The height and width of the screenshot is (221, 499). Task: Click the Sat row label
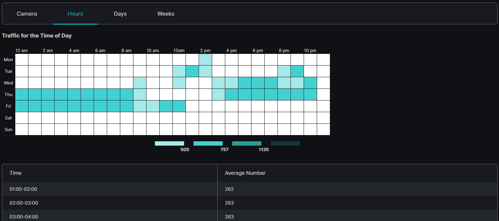pos(8,118)
